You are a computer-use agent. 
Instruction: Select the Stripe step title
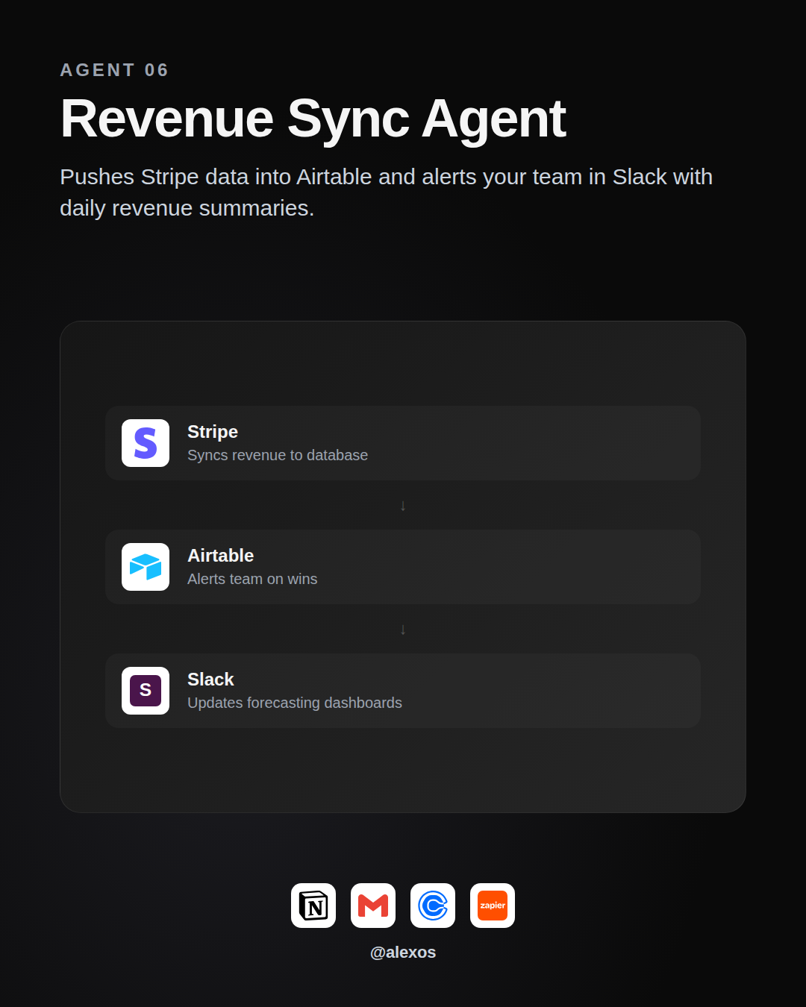click(x=213, y=432)
